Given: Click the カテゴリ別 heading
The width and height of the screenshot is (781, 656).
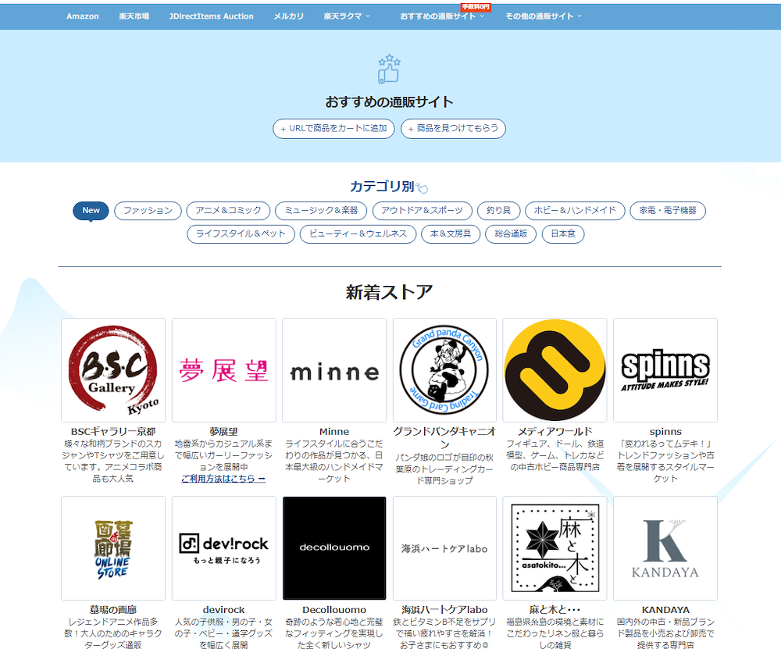Looking at the screenshot, I should click(382, 187).
